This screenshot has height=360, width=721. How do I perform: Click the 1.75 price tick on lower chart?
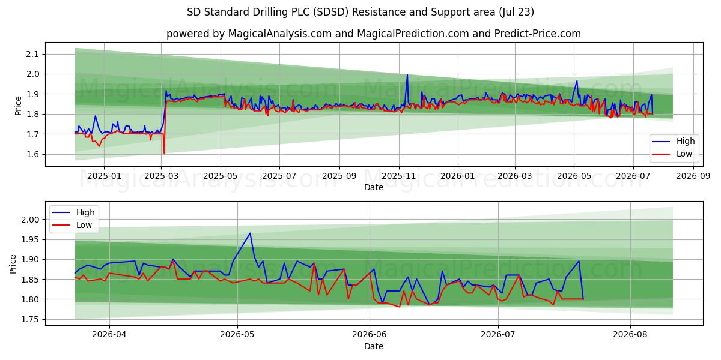point(31,319)
